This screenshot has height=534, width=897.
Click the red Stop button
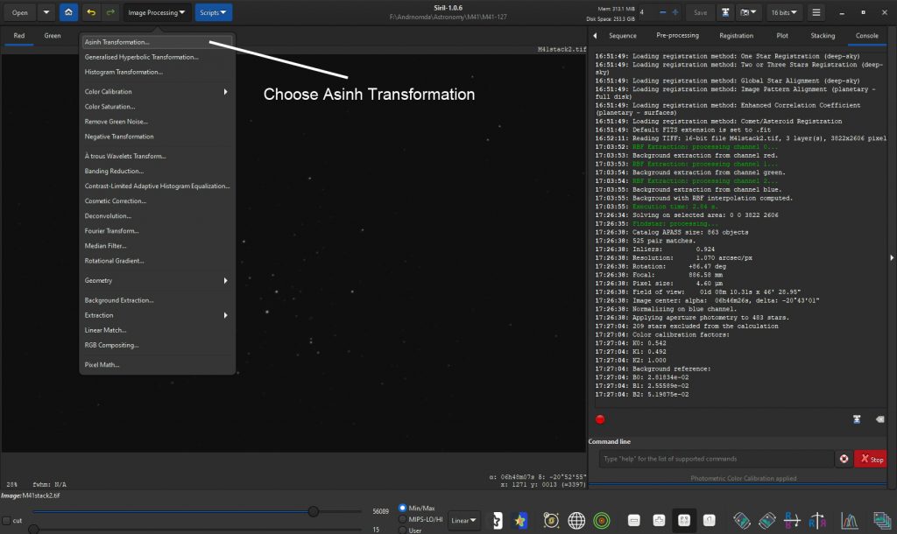tap(871, 459)
